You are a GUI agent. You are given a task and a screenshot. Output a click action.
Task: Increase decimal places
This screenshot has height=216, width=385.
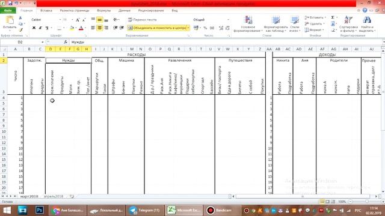coord(221,28)
